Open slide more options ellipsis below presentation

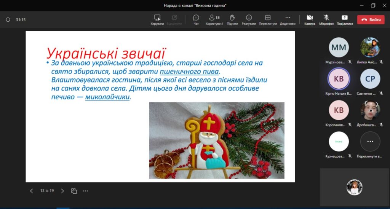[85, 191]
